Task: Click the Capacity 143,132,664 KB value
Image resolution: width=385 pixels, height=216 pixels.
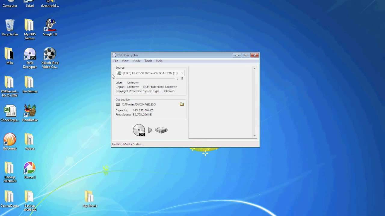Action: tap(143, 110)
